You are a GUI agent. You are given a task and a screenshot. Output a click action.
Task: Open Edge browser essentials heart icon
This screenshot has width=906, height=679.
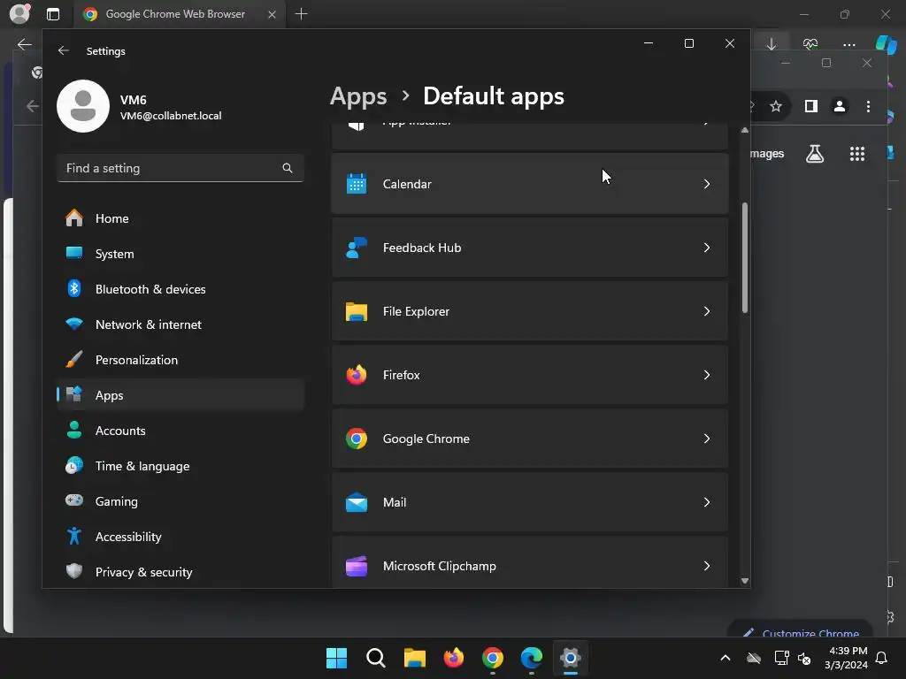(x=810, y=44)
